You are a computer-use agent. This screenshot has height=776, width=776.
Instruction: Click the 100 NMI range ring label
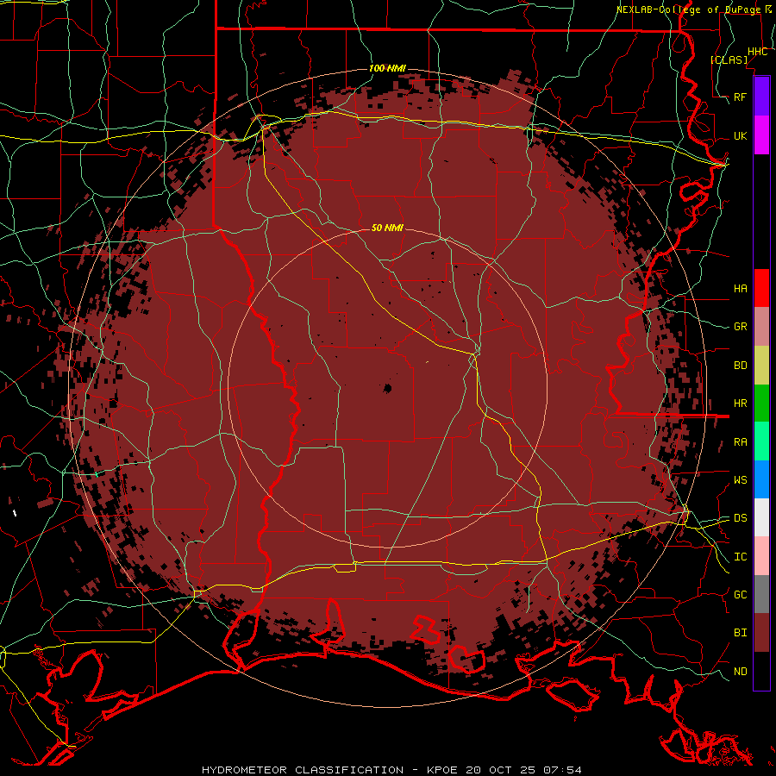(x=387, y=68)
